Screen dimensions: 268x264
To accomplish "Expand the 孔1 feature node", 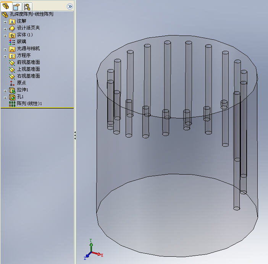I will click(x=5, y=98).
